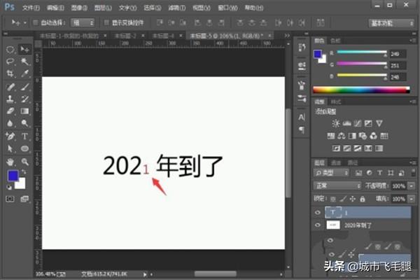The image size is (420, 280).
Task: Click the foreground blue color swatch in toolbar
Action: pos(13,176)
